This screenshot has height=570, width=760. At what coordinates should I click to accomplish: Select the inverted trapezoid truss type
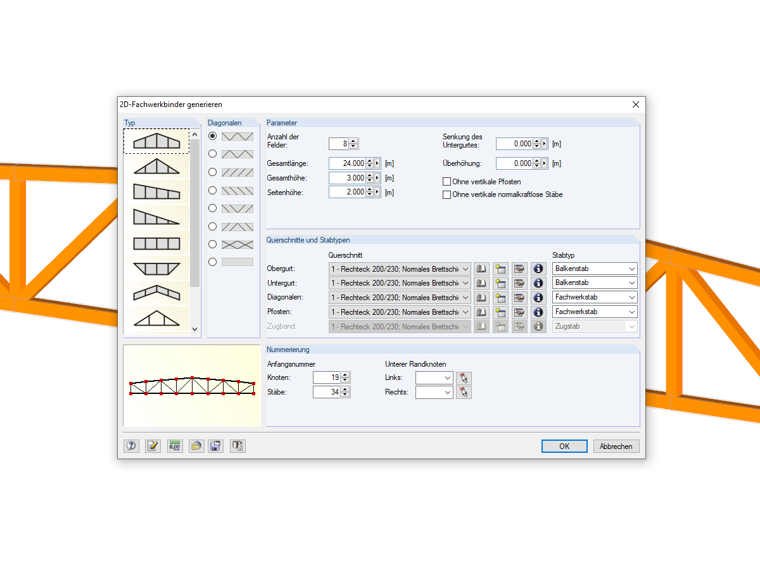tap(156, 269)
